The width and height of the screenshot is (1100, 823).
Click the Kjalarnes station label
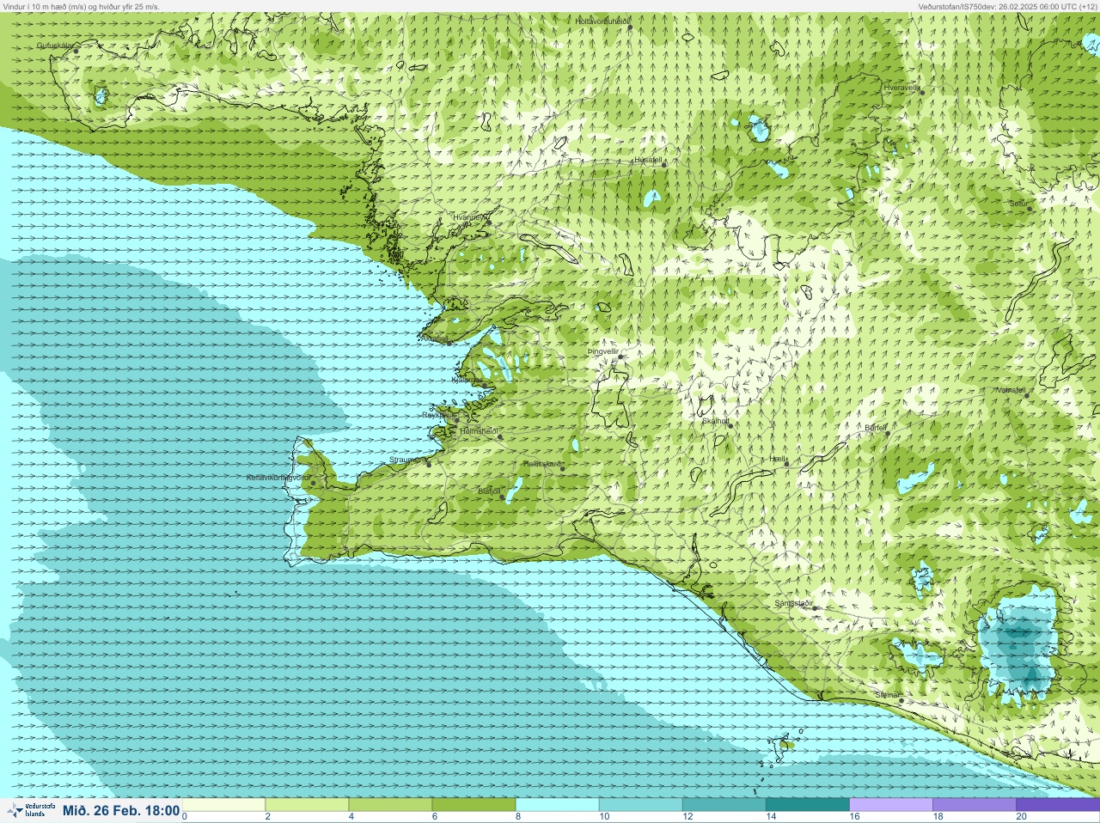(467, 379)
